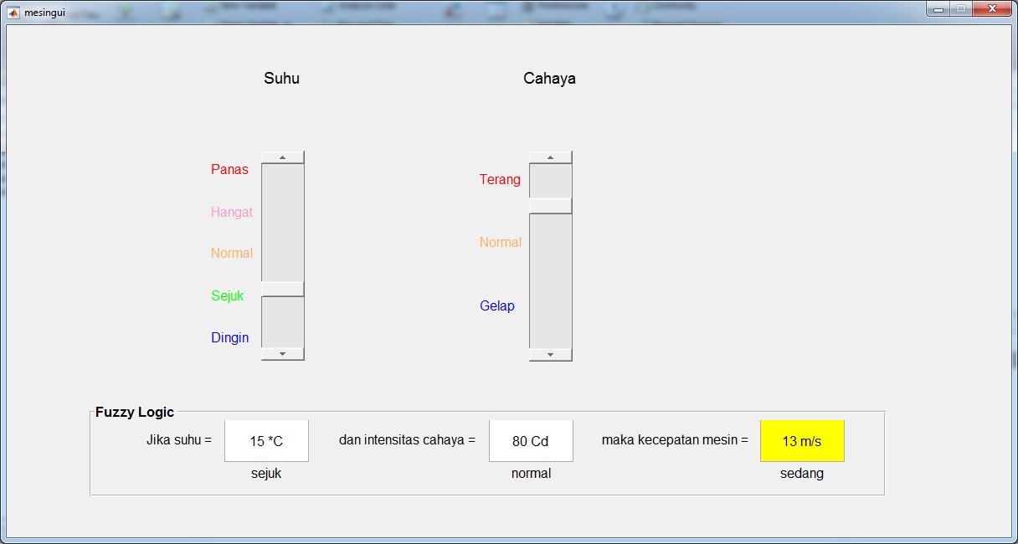Click the down arrow of the Cahaya slider
The image size is (1018, 544).
[x=550, y=355]
